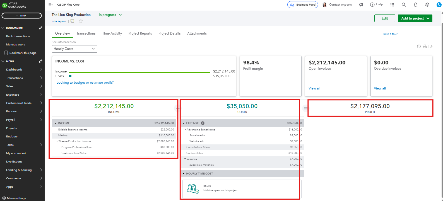Collapse the Theatre Production Income row
The width and height of the screenshot is (443, 201).
(x=57, y=141)
